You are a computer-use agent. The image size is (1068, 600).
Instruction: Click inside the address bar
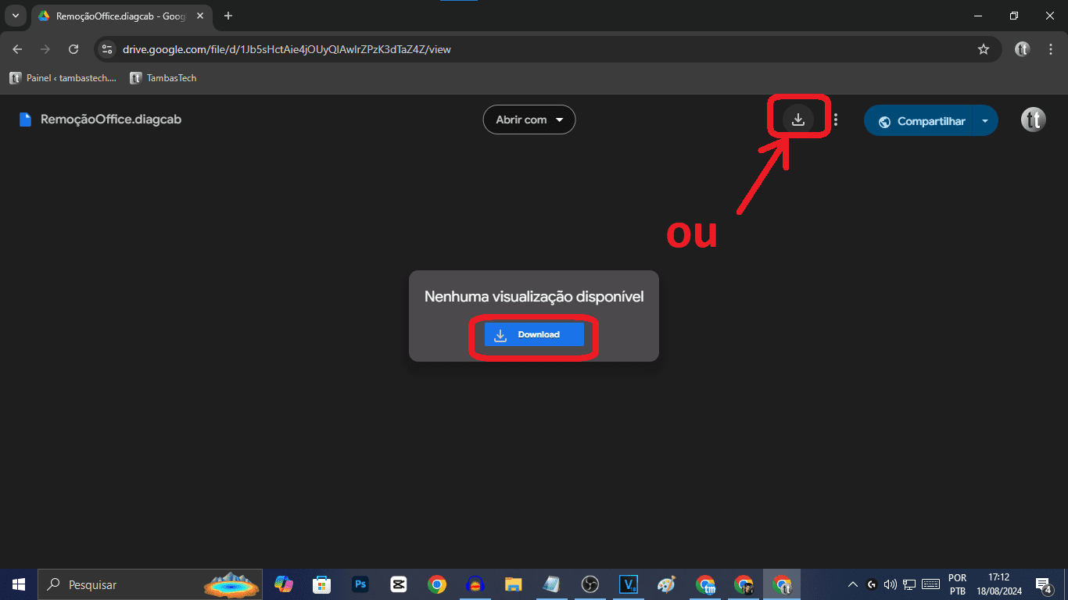point(313,48)
